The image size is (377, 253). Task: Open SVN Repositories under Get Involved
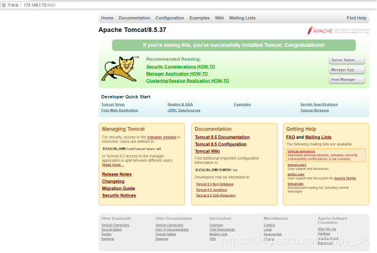coord(222,230)
